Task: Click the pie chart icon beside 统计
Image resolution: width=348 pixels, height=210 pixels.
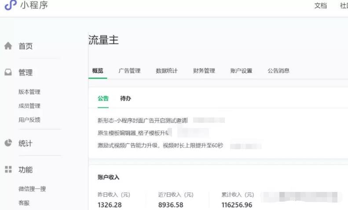Action: (8, 143)
